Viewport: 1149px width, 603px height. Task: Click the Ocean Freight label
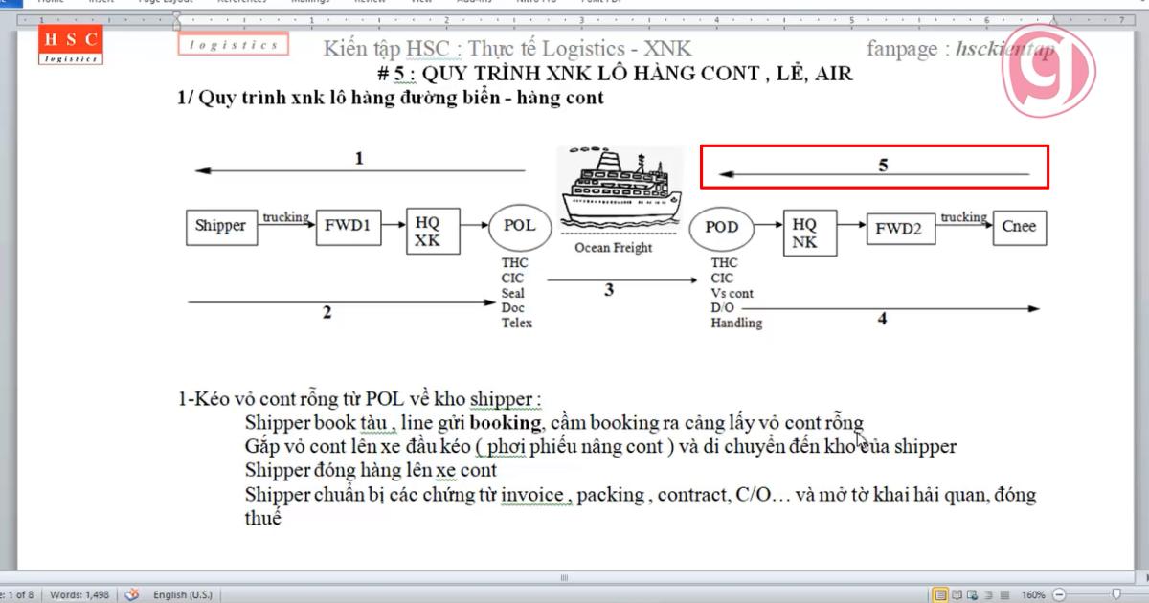pyautogui.click(x=613, y=248)
